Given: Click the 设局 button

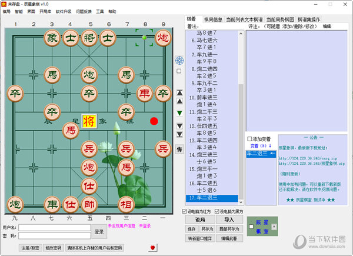Looking at the screenshot, I should tap(200, 220).
